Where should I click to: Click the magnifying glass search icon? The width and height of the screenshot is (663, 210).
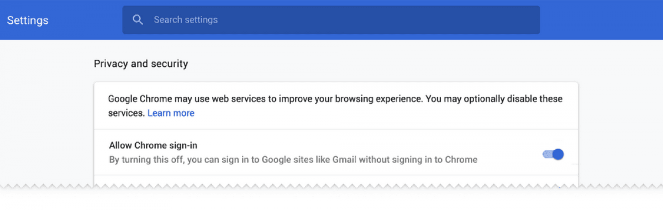click(138, 20)
